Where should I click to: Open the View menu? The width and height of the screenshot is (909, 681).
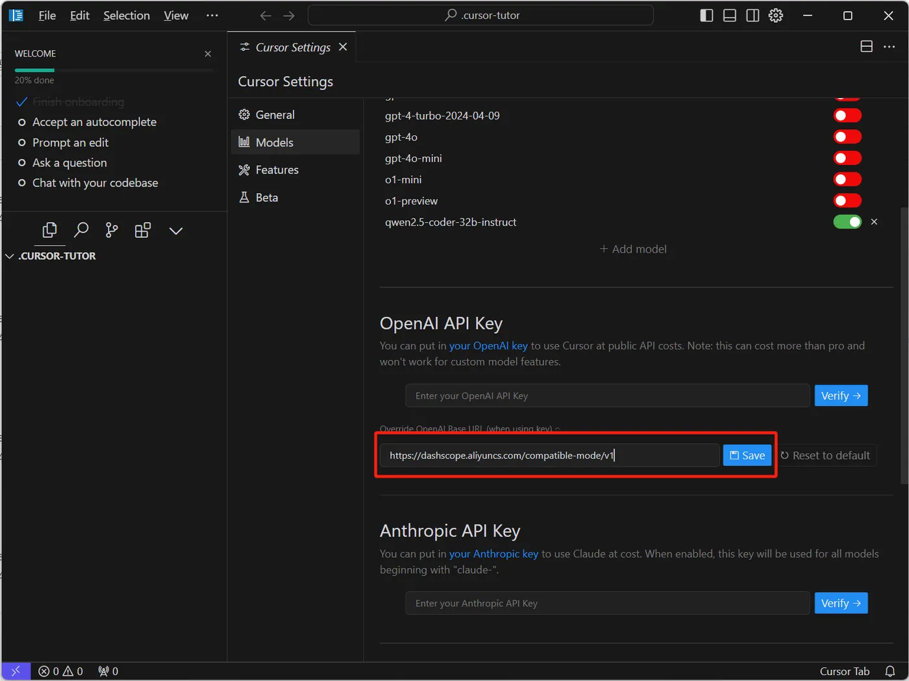click(x=176, y=16)
